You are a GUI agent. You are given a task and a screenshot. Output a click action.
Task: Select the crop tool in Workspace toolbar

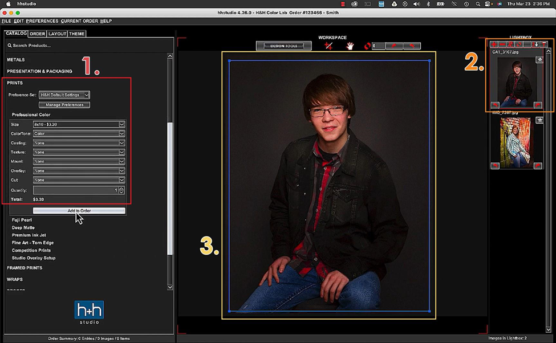328,46
